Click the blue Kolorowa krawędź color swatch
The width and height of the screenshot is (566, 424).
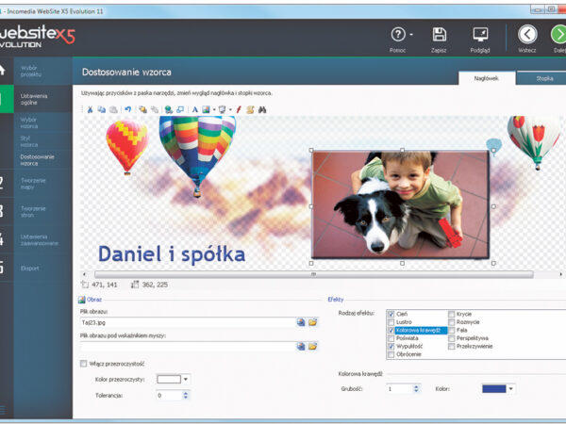[492, 388]
